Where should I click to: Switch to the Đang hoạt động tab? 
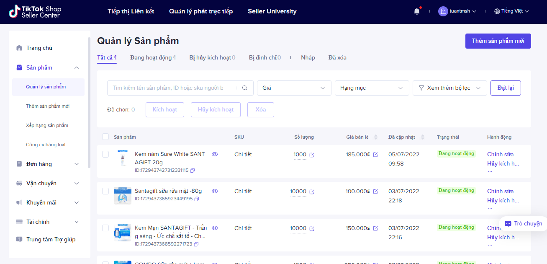pyautogui.click(x=153, y=57)
